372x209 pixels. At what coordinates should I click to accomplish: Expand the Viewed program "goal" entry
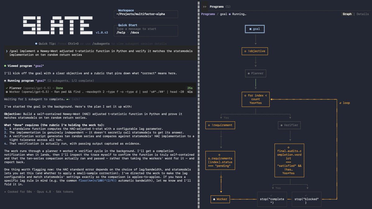tap(24, 66)
